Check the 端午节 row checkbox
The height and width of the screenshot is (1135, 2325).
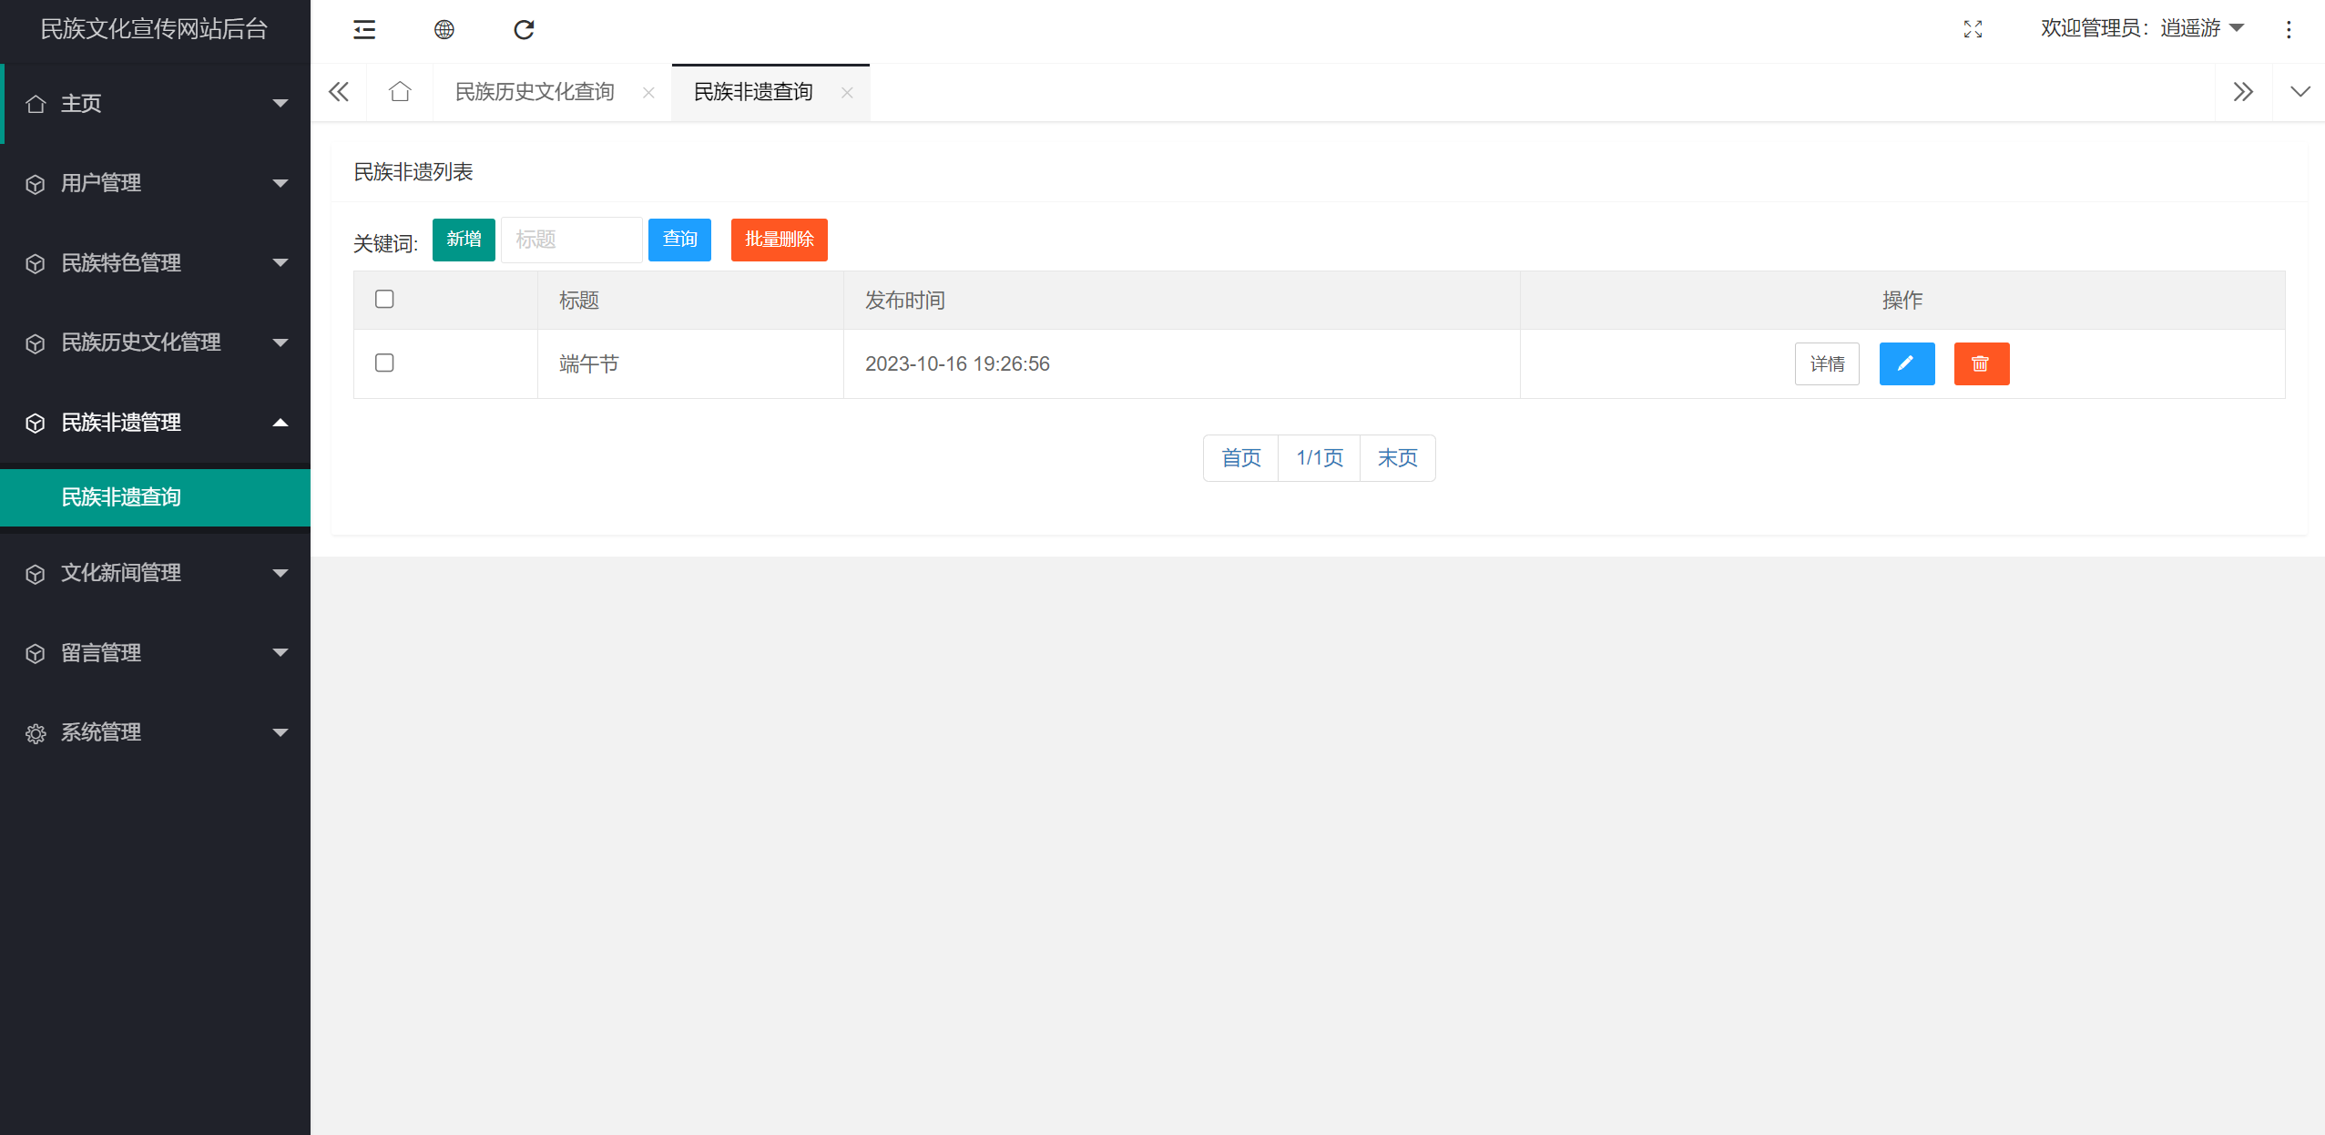(x=384, y=363)
